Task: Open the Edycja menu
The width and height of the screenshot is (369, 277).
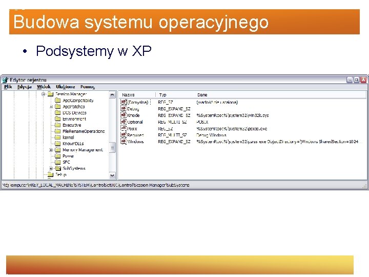Action: click(25, 87)
